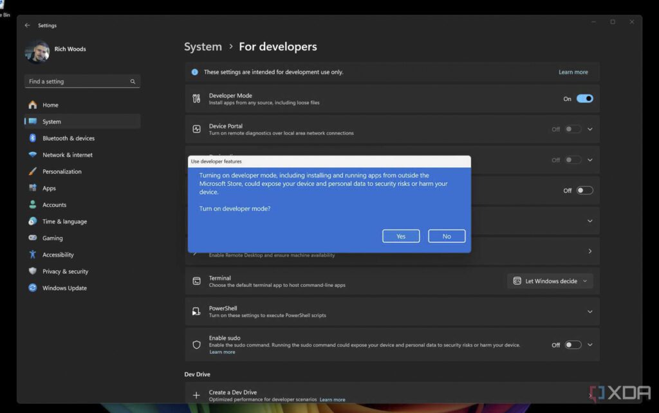Viewport: 659px width, 413px height.
Task: Open Home in the sidebar
Action: [x=82, y=105]
